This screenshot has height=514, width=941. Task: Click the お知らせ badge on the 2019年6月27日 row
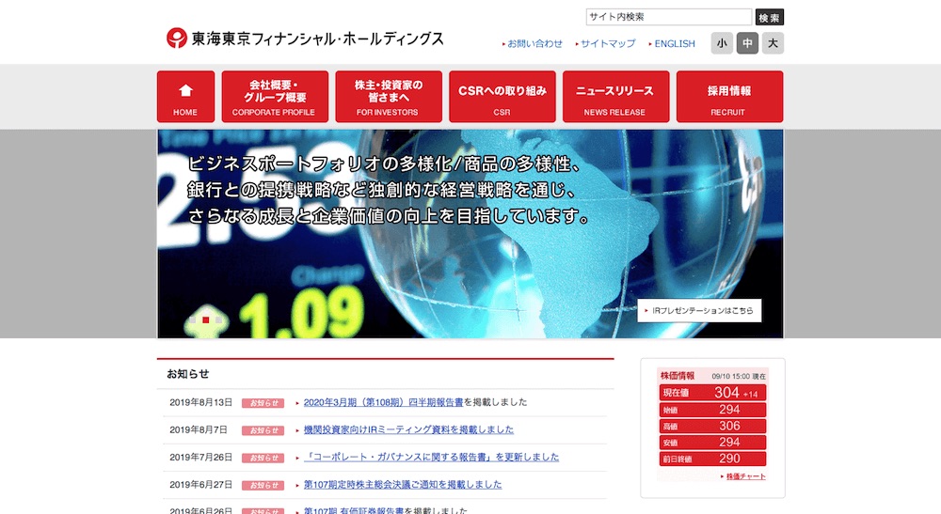point(263,485)
